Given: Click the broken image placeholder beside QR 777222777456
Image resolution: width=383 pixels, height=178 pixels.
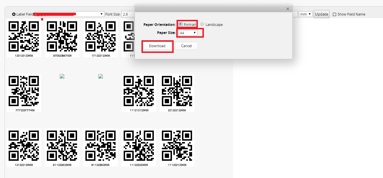Looking at the screenshot, I should click(62, 76).
